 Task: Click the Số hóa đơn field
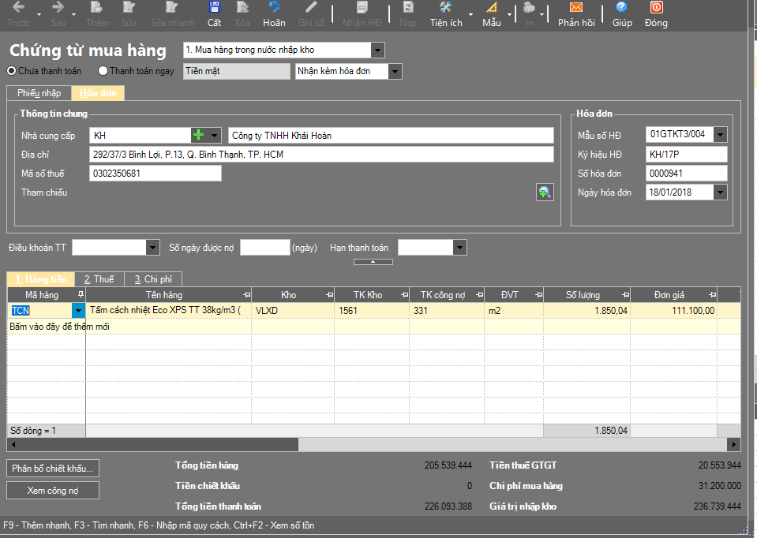tap(687, 174)
